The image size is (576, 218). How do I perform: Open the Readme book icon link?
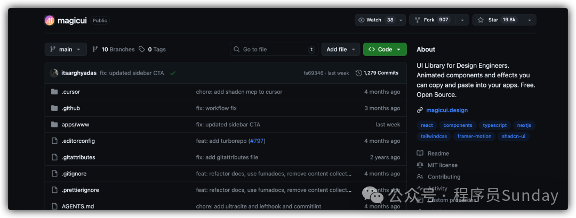click(x=420, y=154)
